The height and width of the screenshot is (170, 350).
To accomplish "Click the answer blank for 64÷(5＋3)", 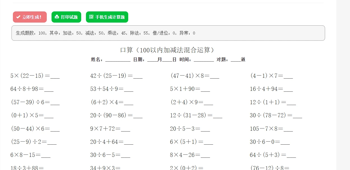I will pos(291,155).
